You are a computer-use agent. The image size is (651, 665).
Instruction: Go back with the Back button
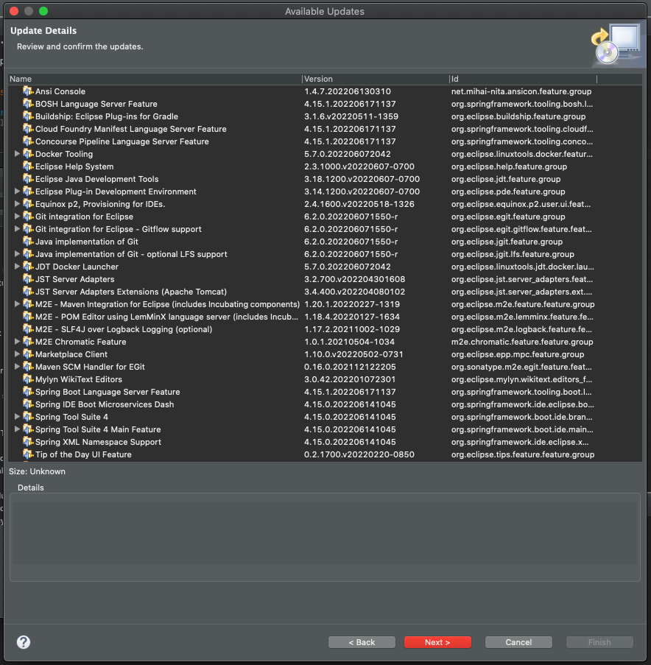(362, 642)
